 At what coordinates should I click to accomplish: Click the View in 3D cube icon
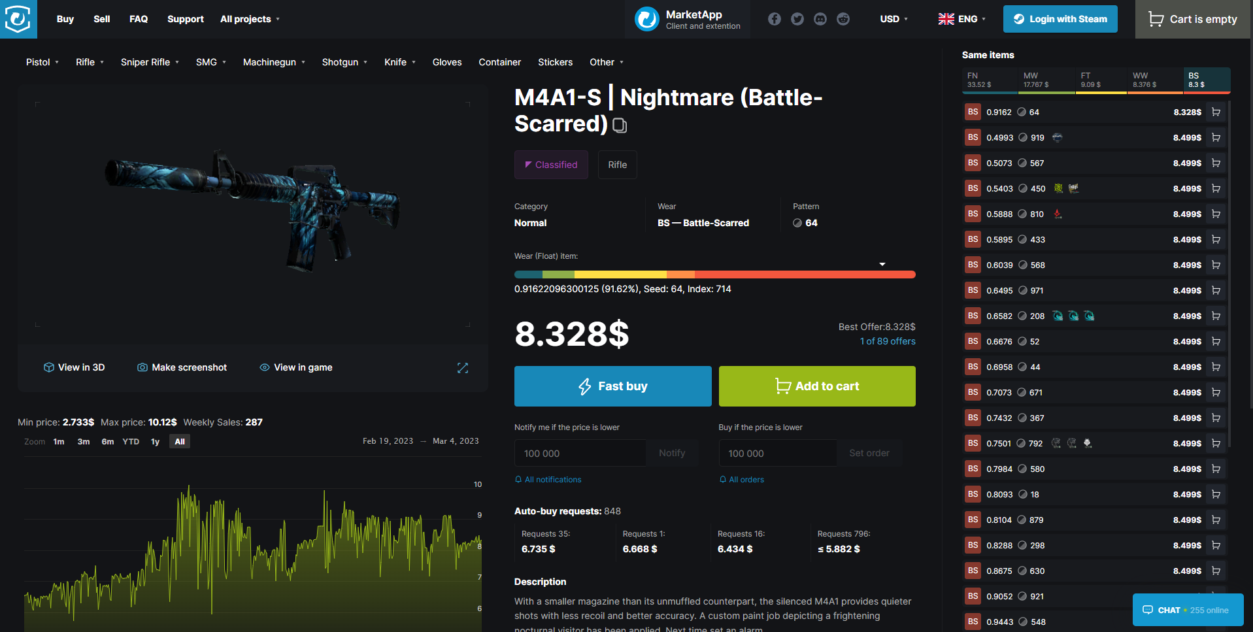click(49, 367)
